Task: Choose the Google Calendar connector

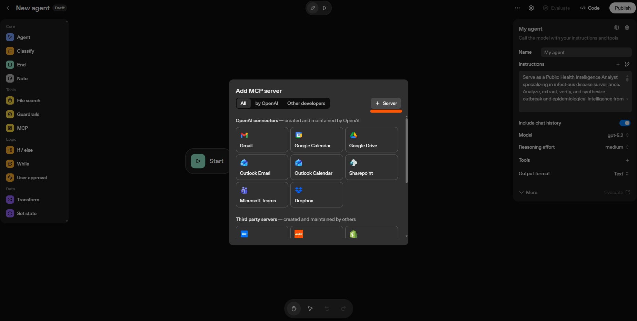Action: point(317,140)
